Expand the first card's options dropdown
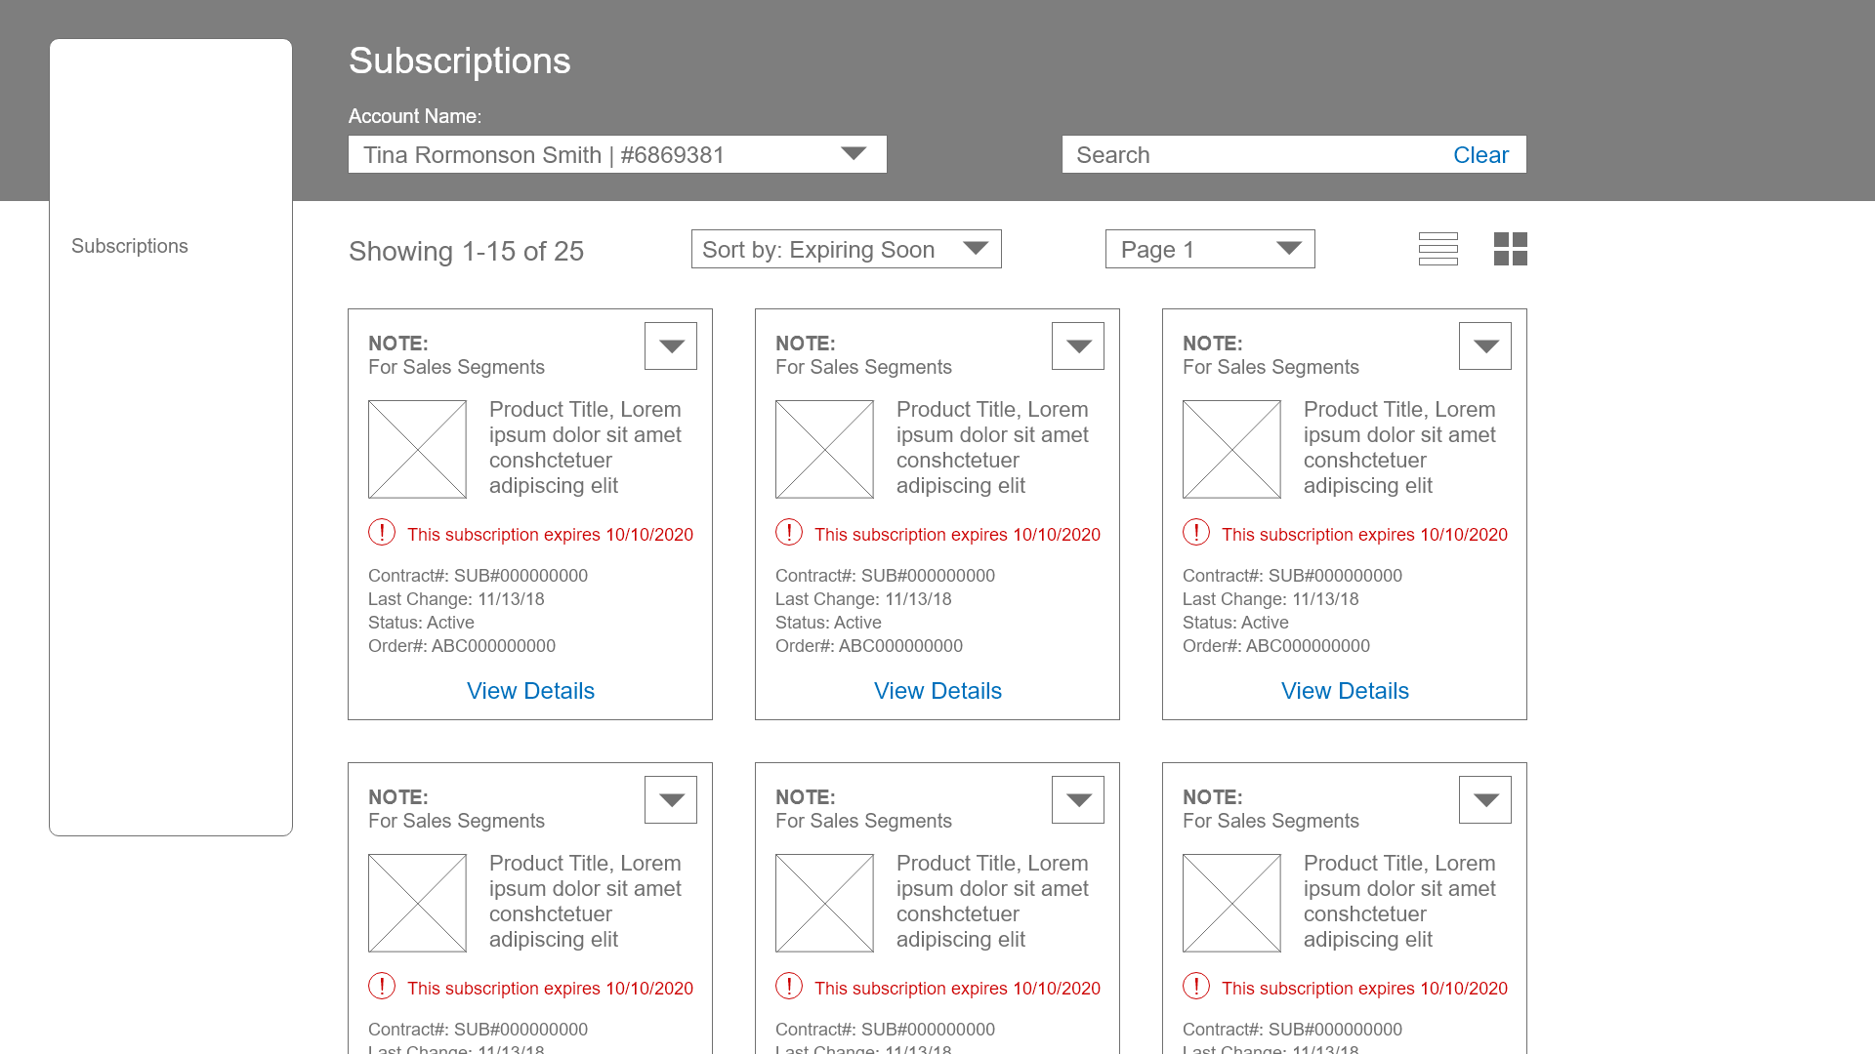This screenshot has width=1875, height=1054. click(x=671, y=345)
